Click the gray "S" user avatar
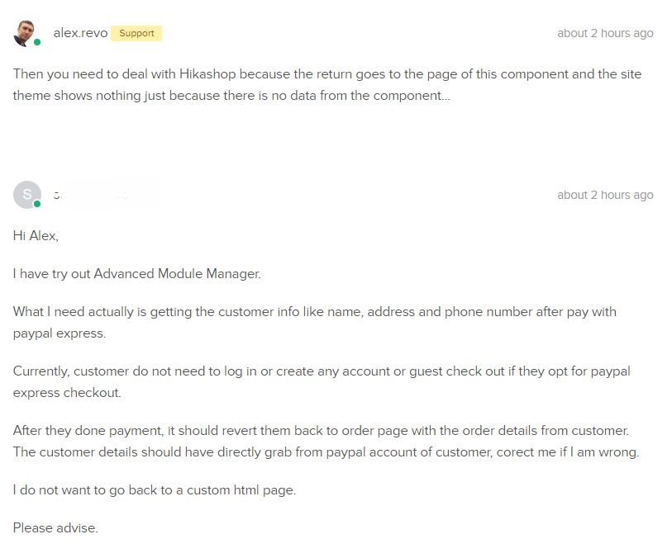Image resolution: width=672 pixels, height=553 pixels. tap(26, 194)
